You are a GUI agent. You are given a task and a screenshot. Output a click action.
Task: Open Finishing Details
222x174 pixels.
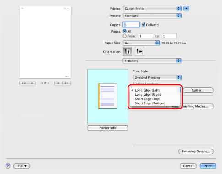[196, 152]
